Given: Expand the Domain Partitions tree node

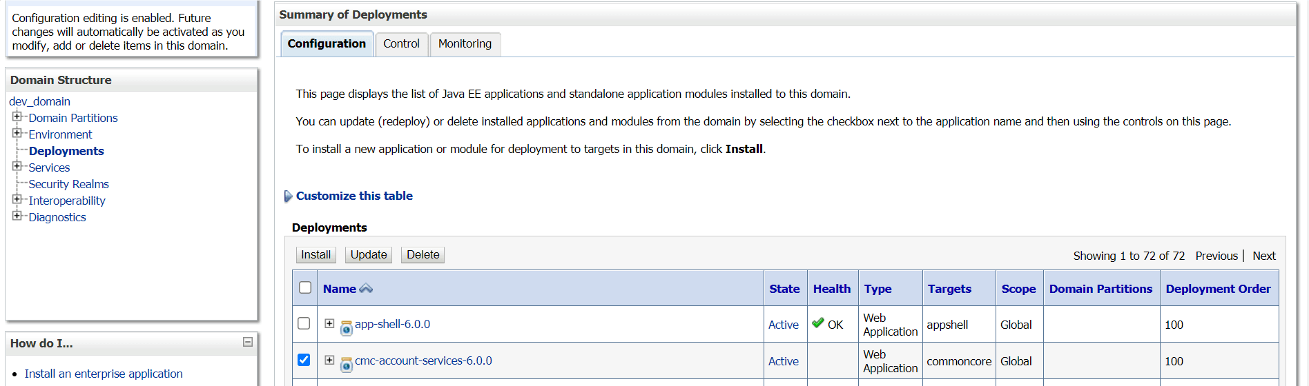Looking at the screenshot, I should click(17, 116).
